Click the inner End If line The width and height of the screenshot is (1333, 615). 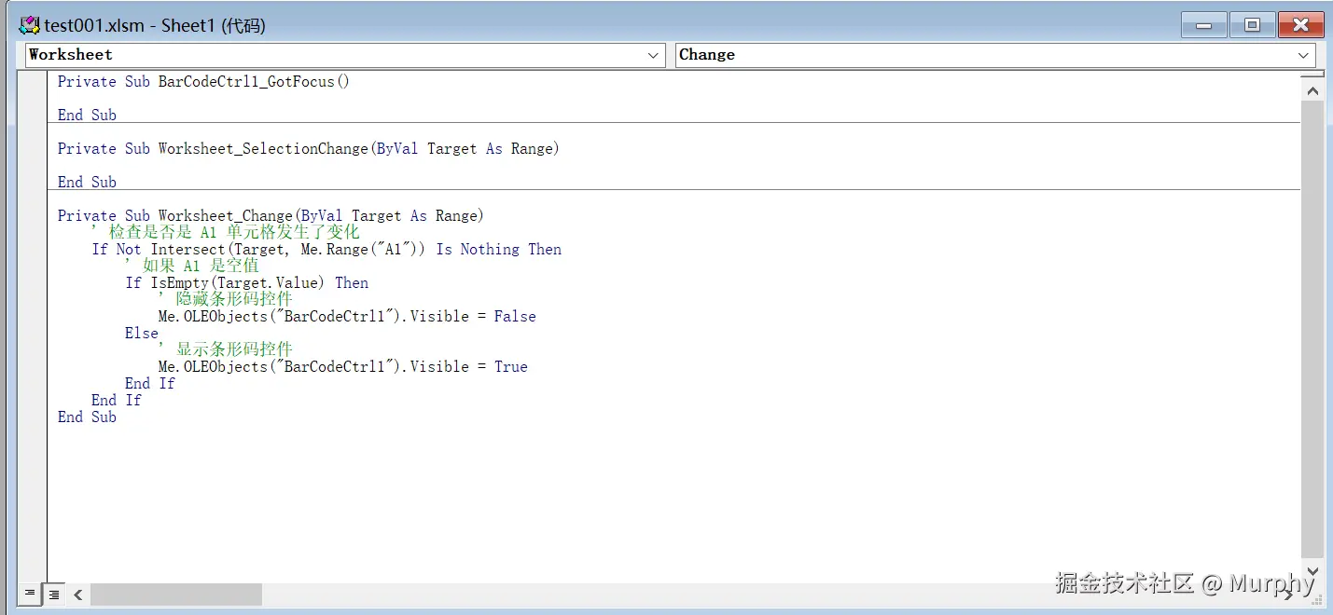click(150, 384)
